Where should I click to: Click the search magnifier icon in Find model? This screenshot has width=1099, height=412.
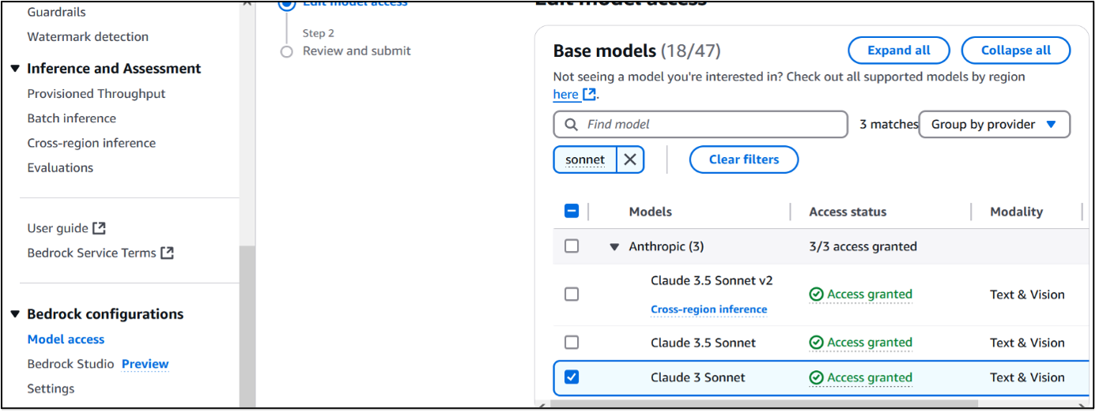[x=571, y=125]
